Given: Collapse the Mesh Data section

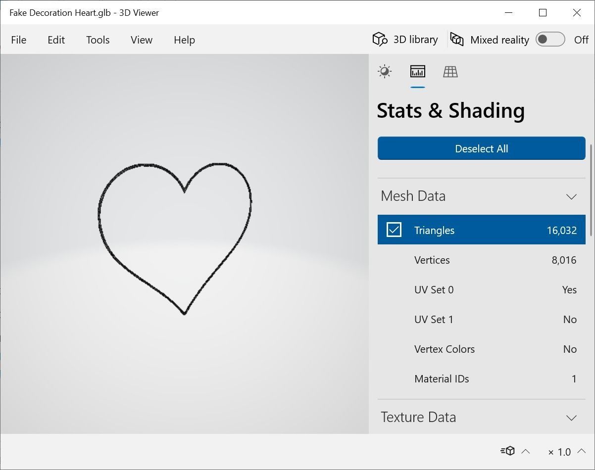Looking at the screenshot, I should [x=571, y=196].
